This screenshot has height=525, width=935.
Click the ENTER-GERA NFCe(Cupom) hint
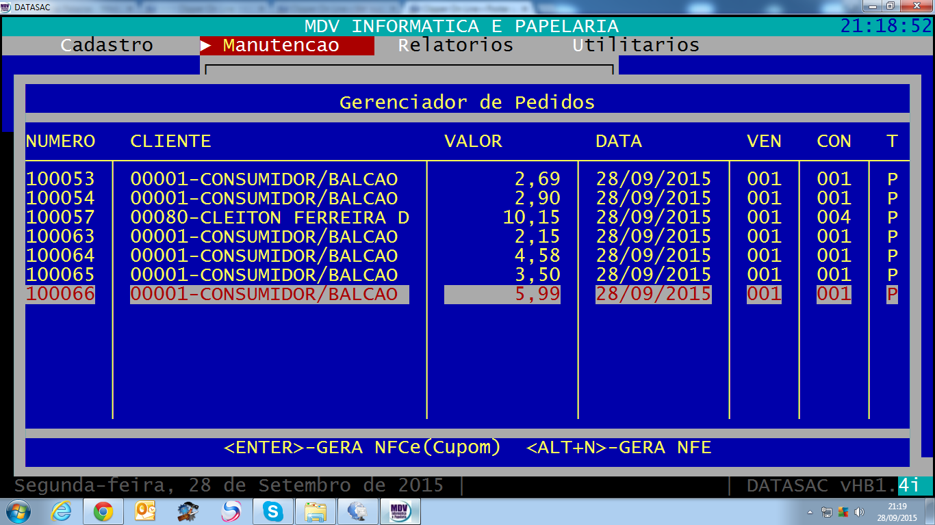[363, 448]
